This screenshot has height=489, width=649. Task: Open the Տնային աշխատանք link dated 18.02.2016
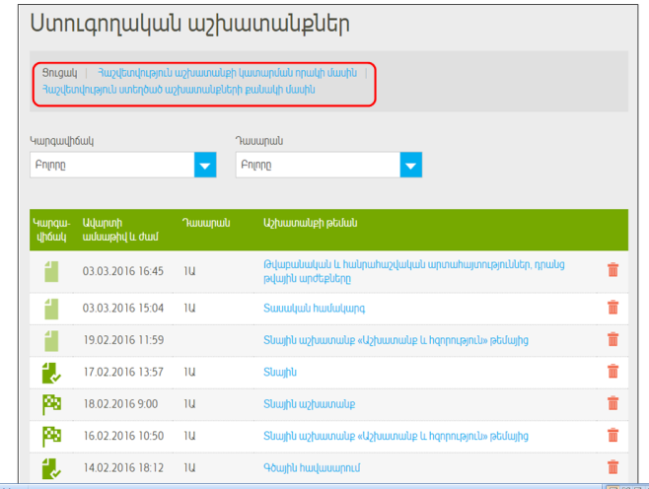[309, 404]
